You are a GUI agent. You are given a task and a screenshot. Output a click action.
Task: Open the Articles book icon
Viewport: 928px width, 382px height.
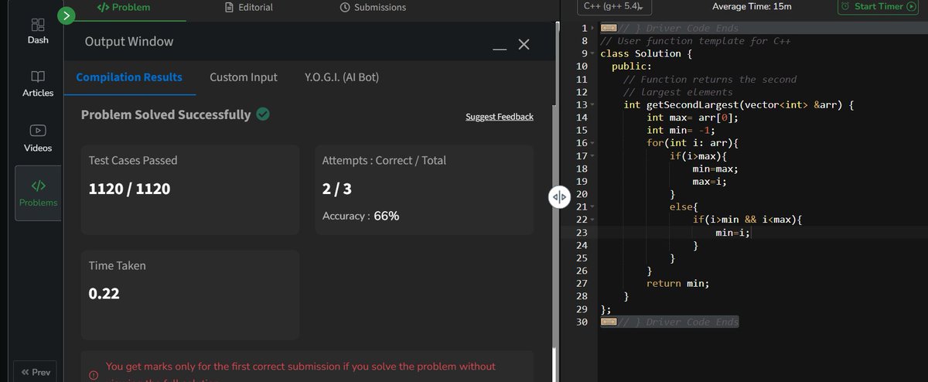[x=38, y=77]
